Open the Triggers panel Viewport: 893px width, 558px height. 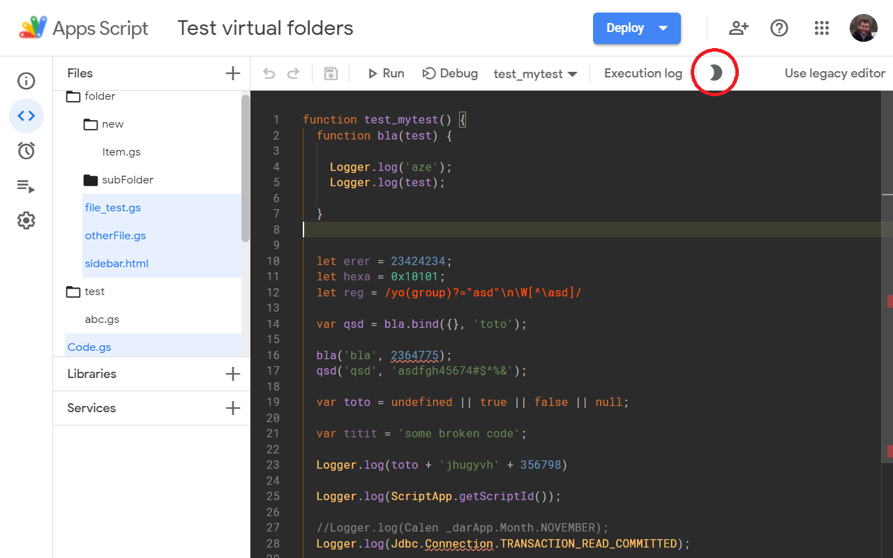(26, 151)
